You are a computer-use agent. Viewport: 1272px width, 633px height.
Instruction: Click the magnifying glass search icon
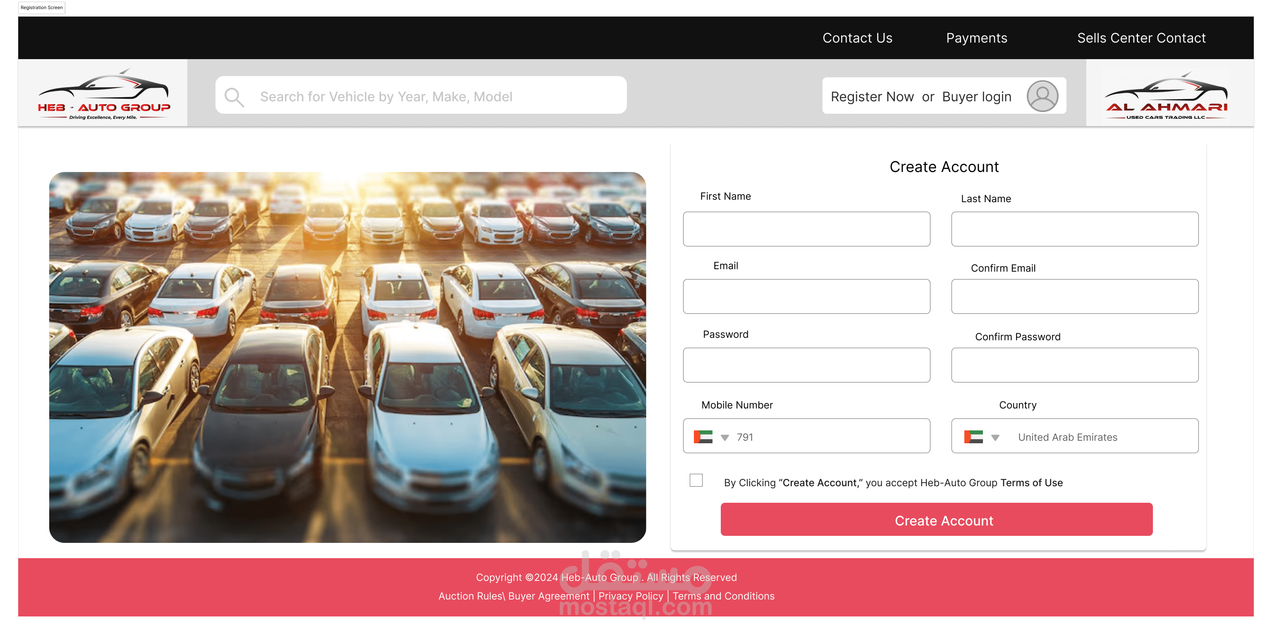[234, 97]
